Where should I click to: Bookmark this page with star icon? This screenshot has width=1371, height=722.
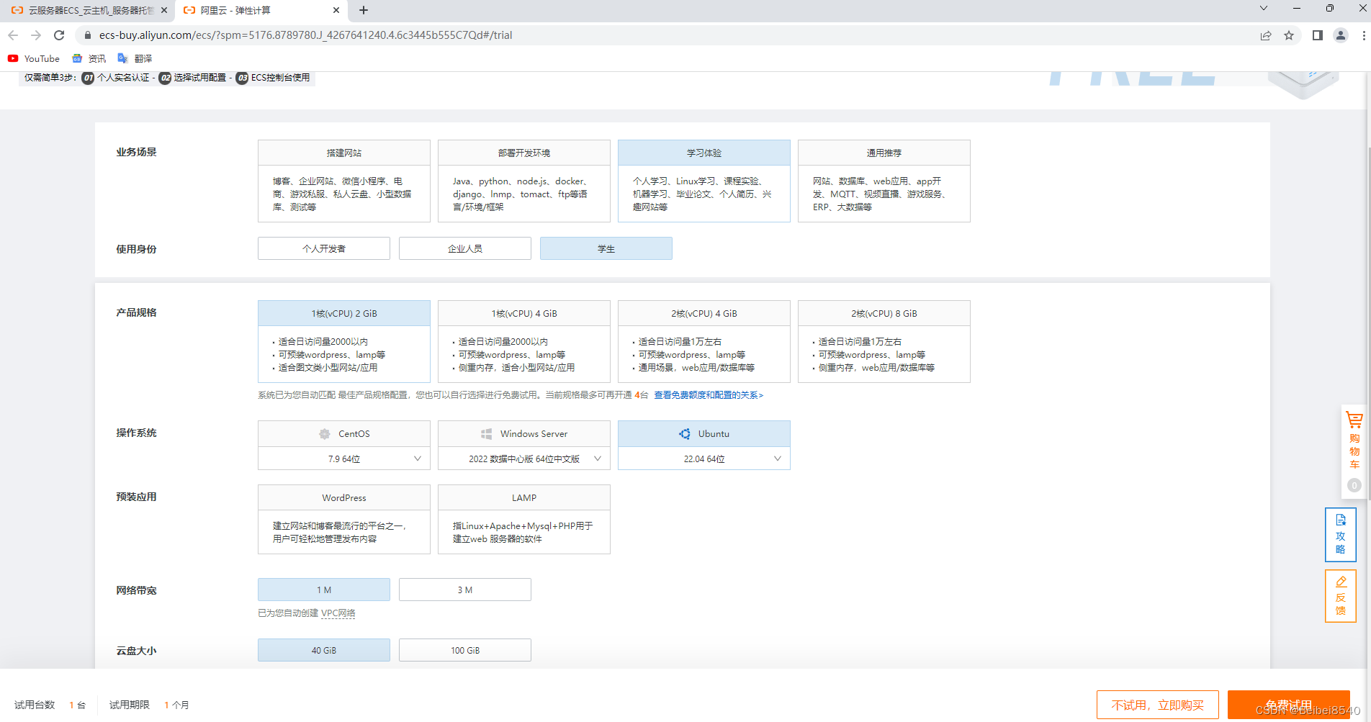[1289, 35]
